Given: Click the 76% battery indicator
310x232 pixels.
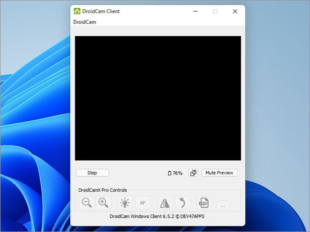Looking at the screenshot, I should [x=175, y=173].
